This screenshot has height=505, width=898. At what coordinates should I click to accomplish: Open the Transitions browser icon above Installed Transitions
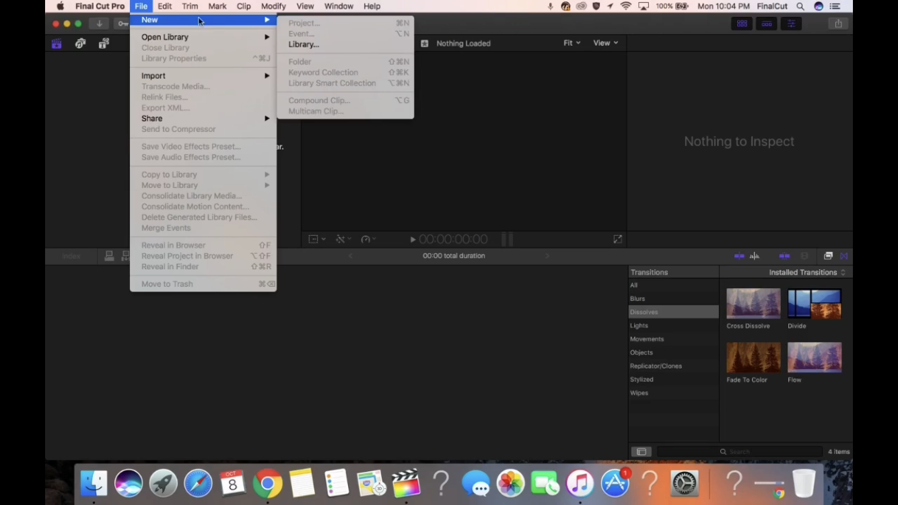843,256
